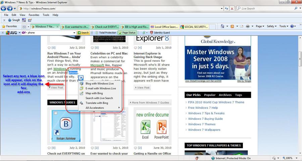Open the Home button dropdown arrow
Image resolution: width=302 pixels, height=161 pixels.
pos(227,26)
